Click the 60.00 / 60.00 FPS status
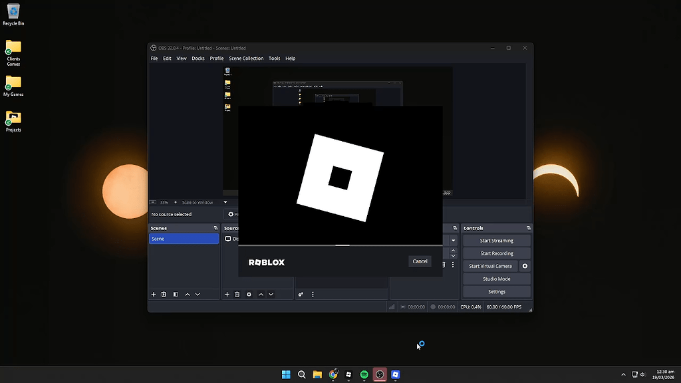The height and width of the screenshot is (383, 681). pyautogui.click(x=504, y=307)
